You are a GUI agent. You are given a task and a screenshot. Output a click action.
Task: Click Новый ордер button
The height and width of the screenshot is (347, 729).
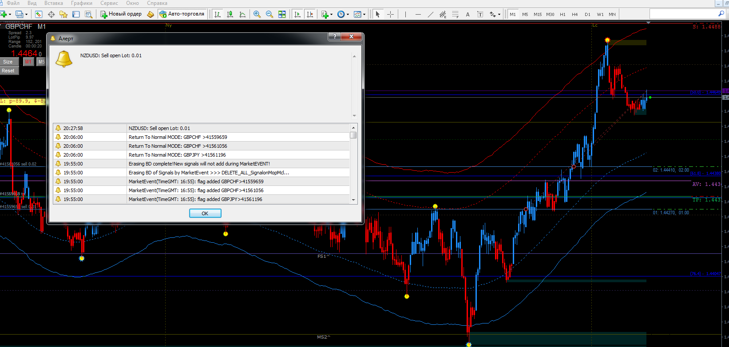121,14
